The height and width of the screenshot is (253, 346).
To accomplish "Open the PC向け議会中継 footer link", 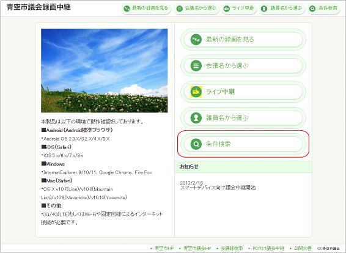I will pyautogui.click(x=268, y=248).
